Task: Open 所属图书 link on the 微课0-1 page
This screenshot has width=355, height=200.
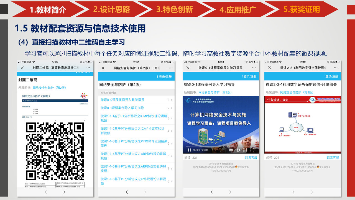Action: pyautogui.click(x=215, y=92)
